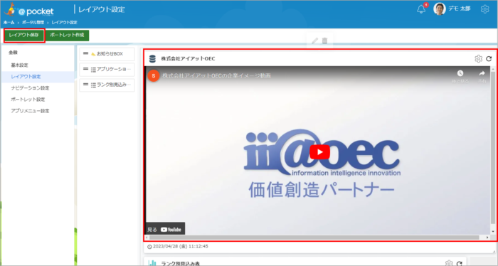This screenshot has height=266, width=498.
Task: Open settings gear of ランク別見込み表 portlet
Action: (x=449, y=263)
